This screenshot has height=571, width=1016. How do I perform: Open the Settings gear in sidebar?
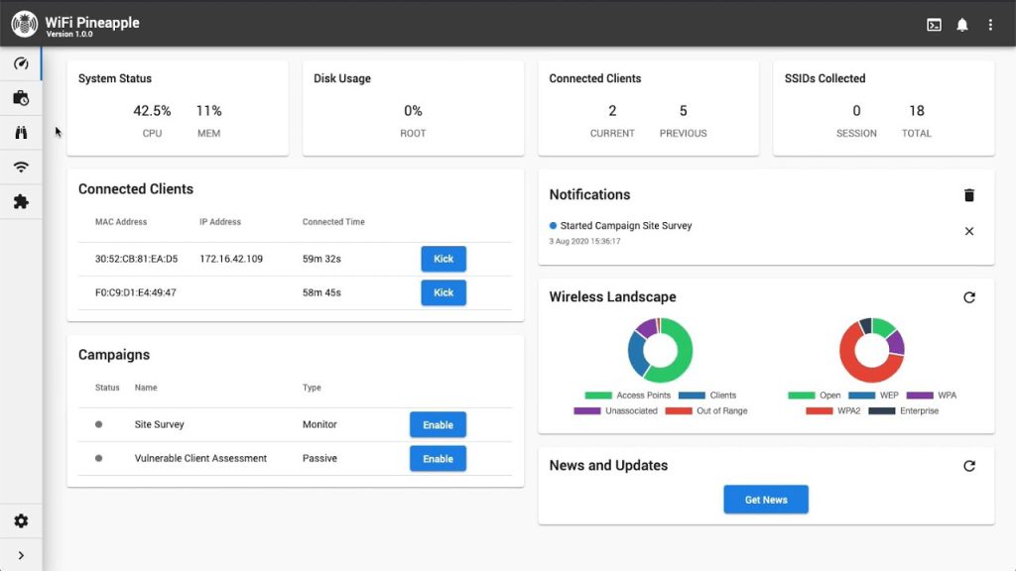[x=21, y=521]
